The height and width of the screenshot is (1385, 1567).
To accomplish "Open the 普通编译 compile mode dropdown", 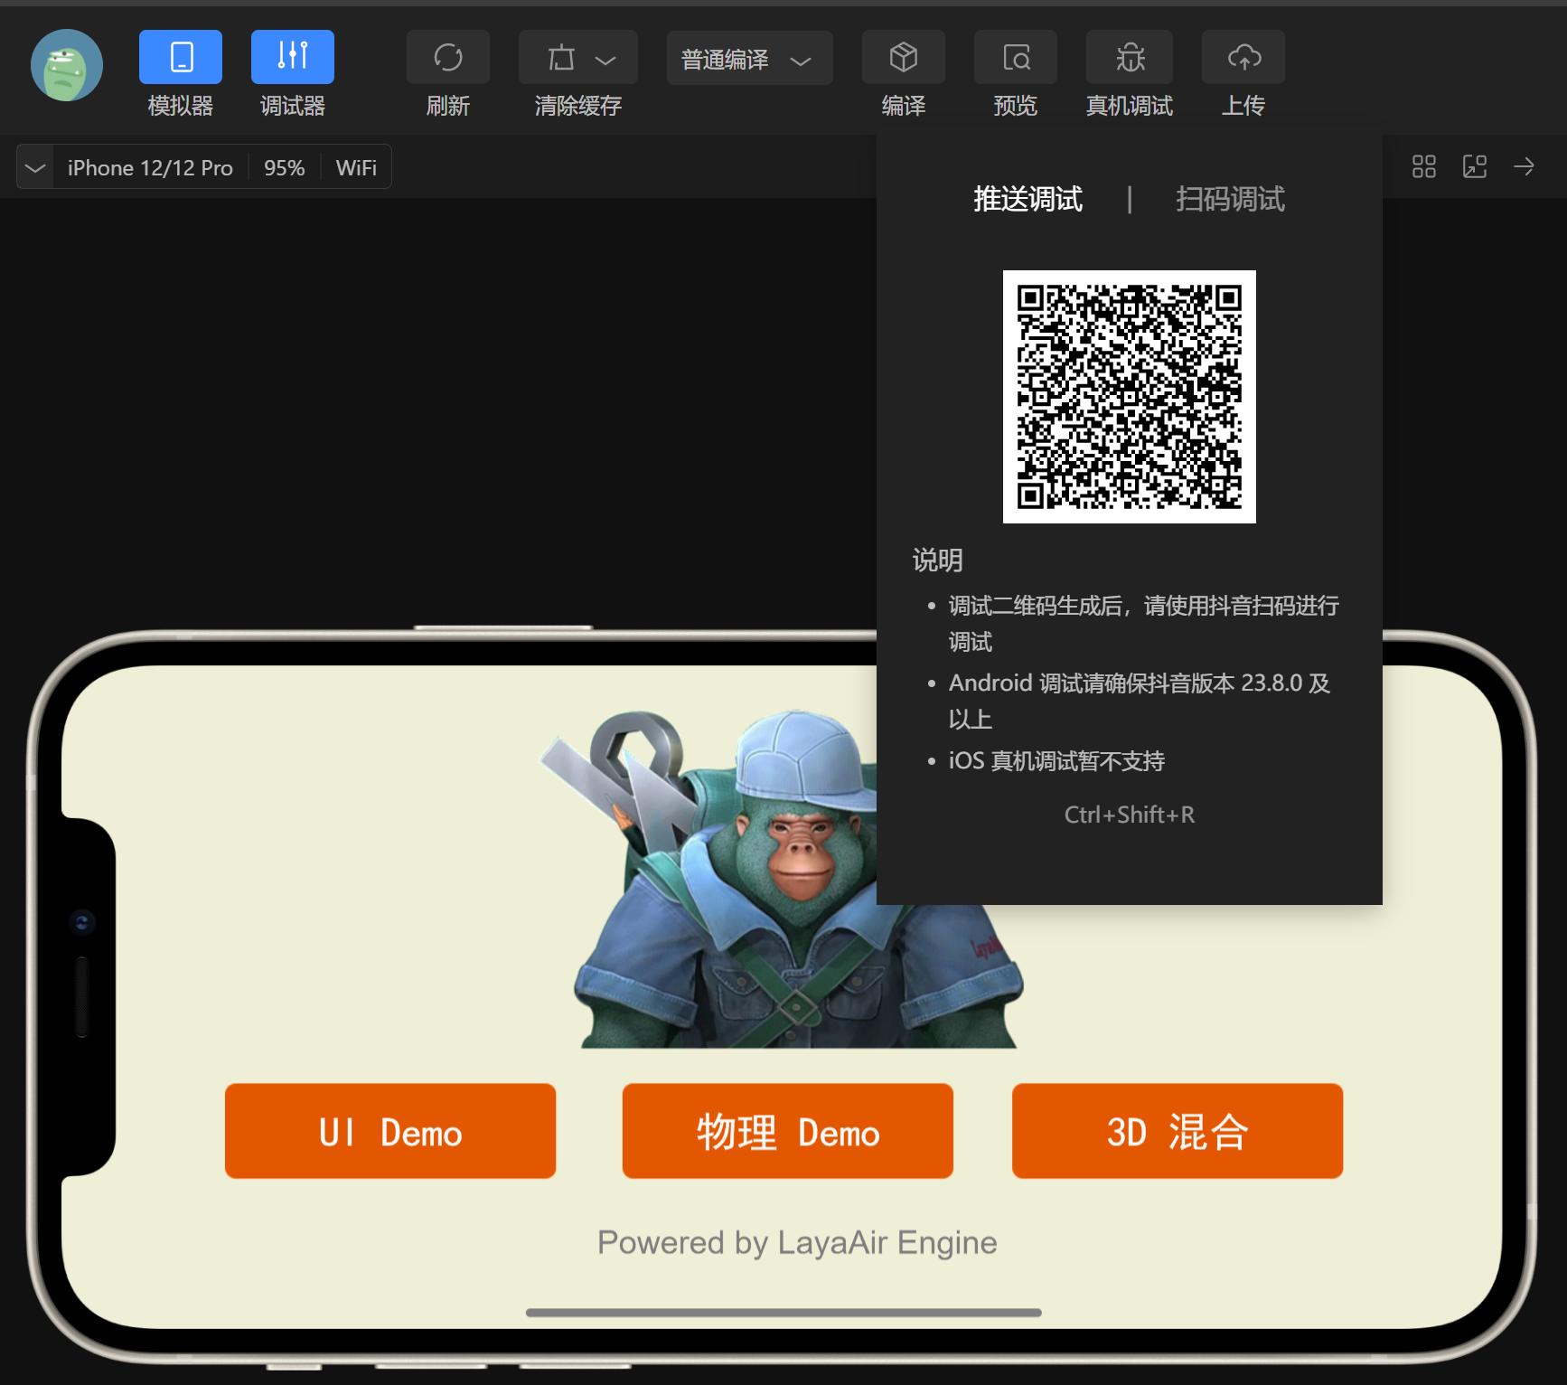I will coord(749,60).
